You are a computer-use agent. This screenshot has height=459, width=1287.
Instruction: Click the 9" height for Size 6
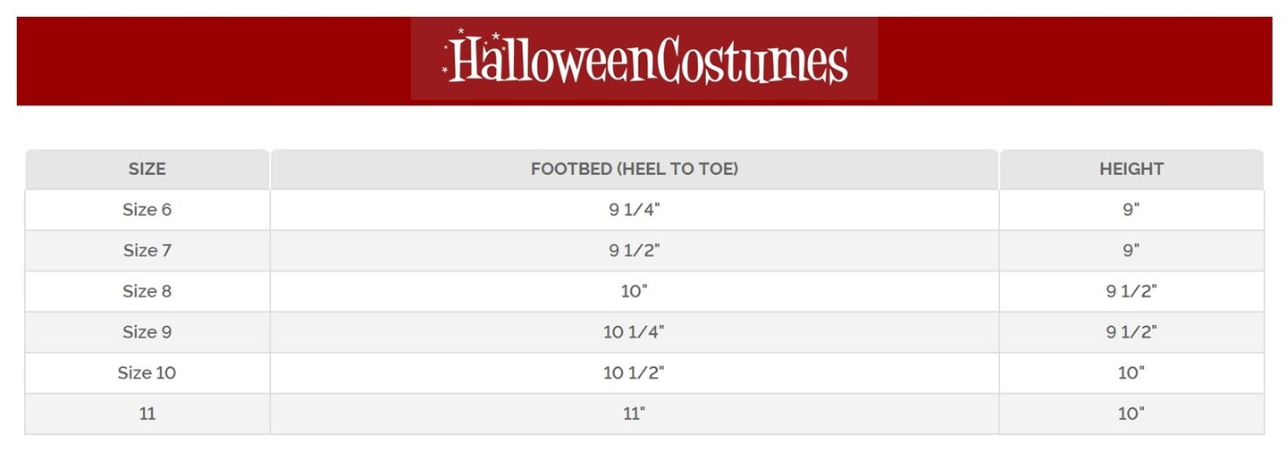pyautogui.click(x=1131, y=210)
